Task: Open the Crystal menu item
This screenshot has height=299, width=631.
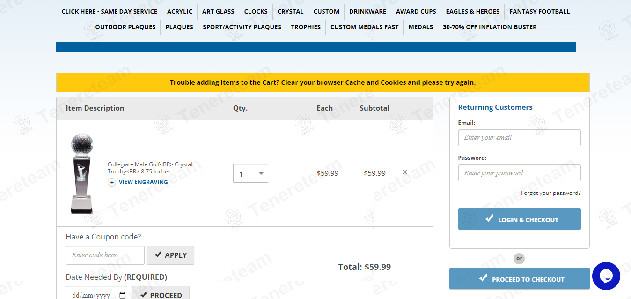Action: point(290,12)
